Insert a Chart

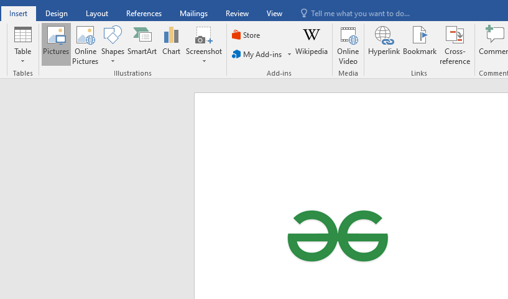(x=171, y=42)
